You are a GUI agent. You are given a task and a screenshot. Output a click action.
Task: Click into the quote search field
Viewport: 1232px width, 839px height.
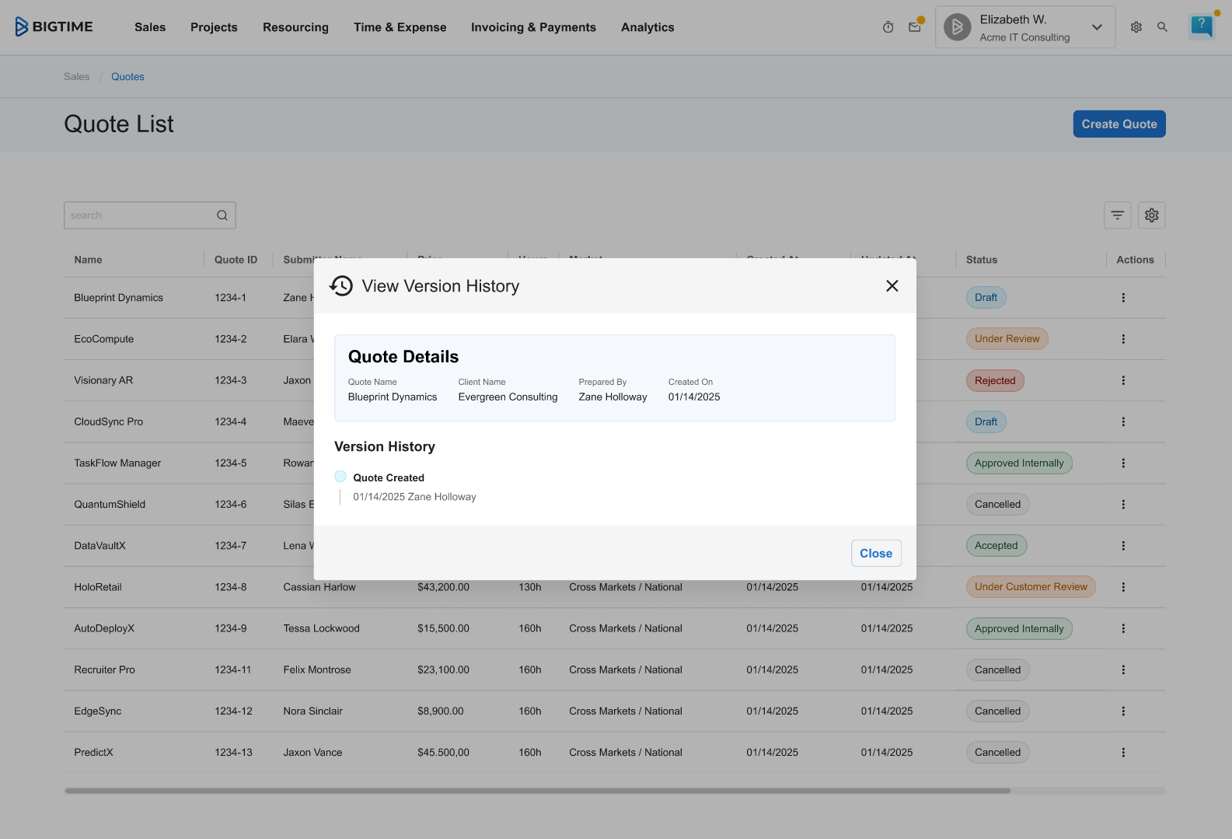(x=140, y=215)
